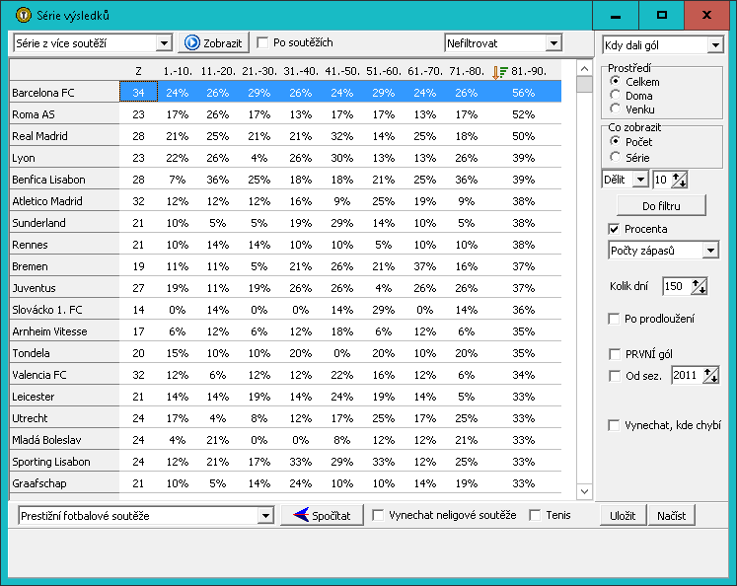Select the Real Madrid row
The image size is (737, 586).
[x=285, y=136]
